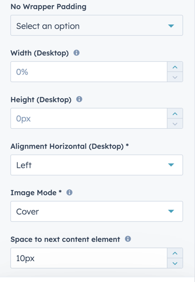
Task: Click the Image Mode label text
Action: [x=34, y=192]
